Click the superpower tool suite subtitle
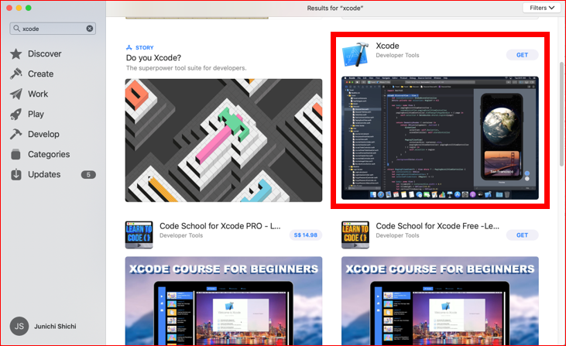Viewport: 566px width, 346px height. pyautogui.click(x=187, y=68)
